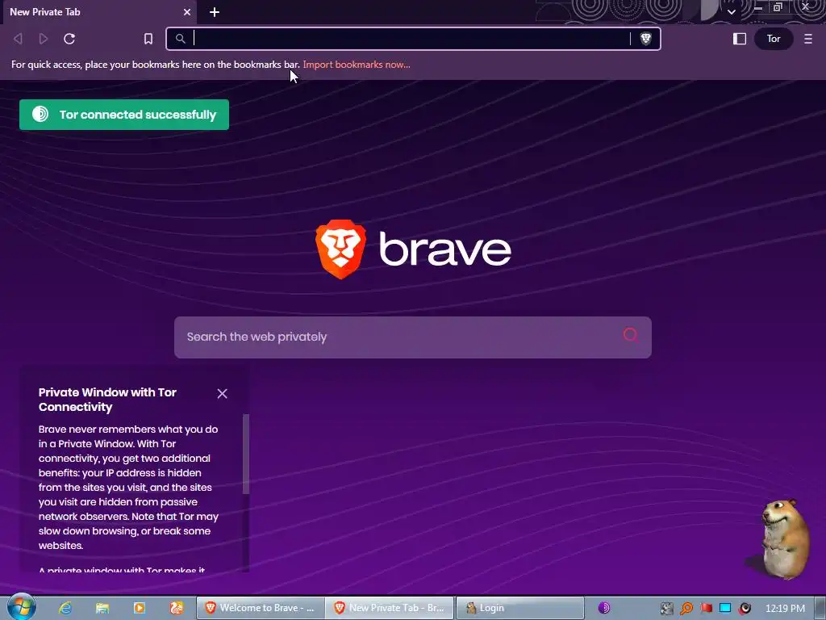Close the New Private Tab
The width and height of the screenshot is (826, 620).
click(187, 12)
